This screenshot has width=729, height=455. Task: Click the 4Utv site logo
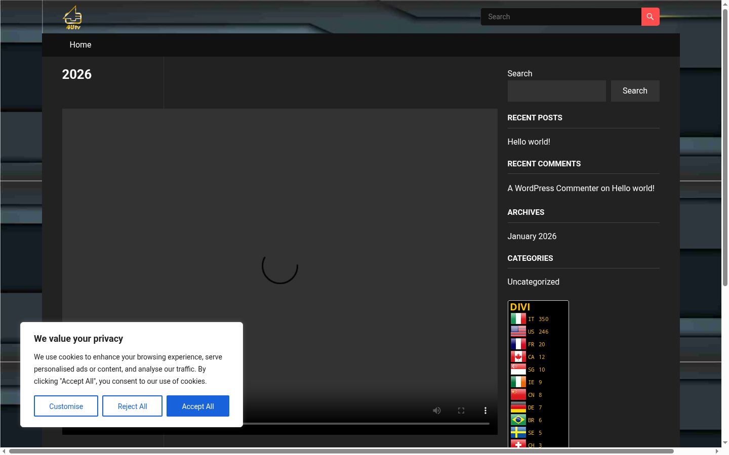[x=72, y=18]
